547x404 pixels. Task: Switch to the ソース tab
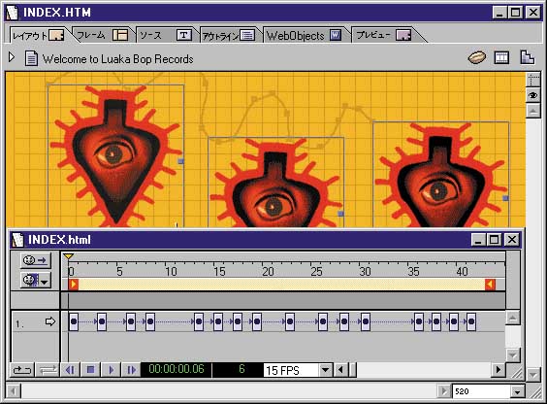click(x=164, y=35)
